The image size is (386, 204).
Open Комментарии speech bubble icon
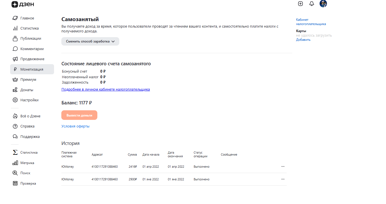15,49
